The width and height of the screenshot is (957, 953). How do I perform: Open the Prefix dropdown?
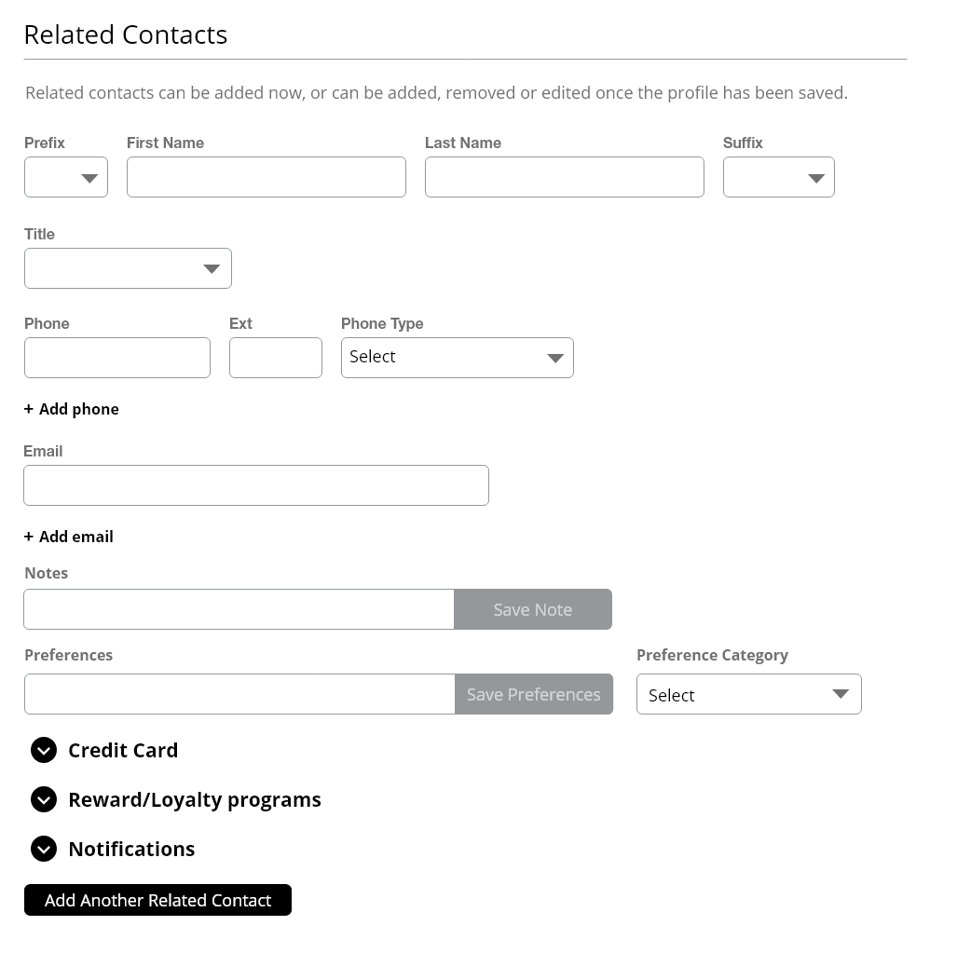point(66,178)
